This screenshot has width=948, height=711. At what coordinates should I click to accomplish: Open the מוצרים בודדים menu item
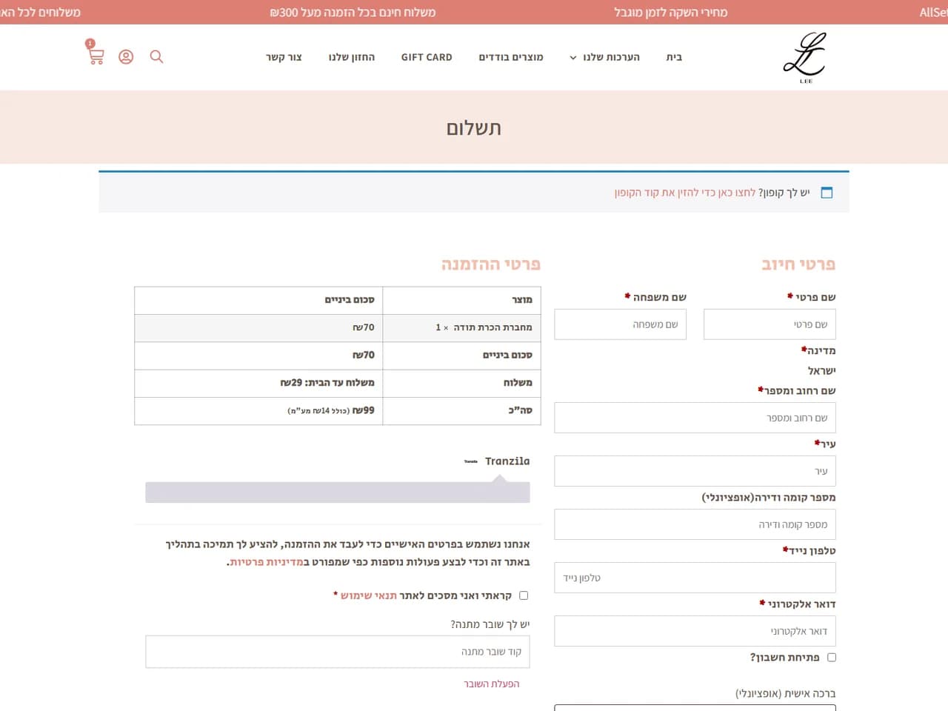511,57
